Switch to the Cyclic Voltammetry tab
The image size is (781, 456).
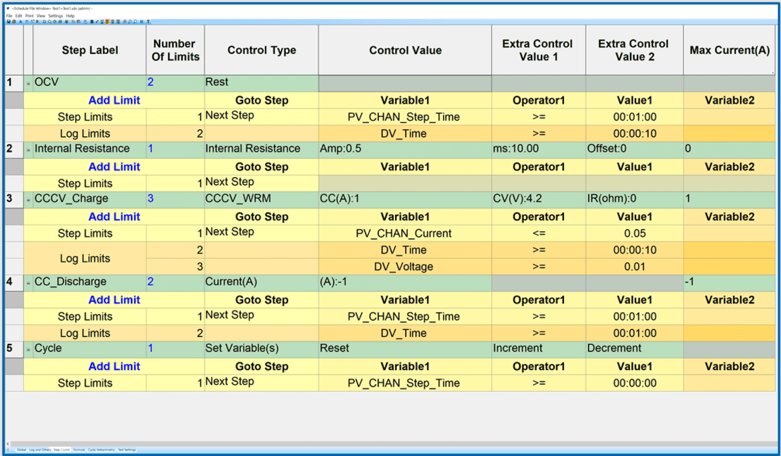(x=101, y=450)
